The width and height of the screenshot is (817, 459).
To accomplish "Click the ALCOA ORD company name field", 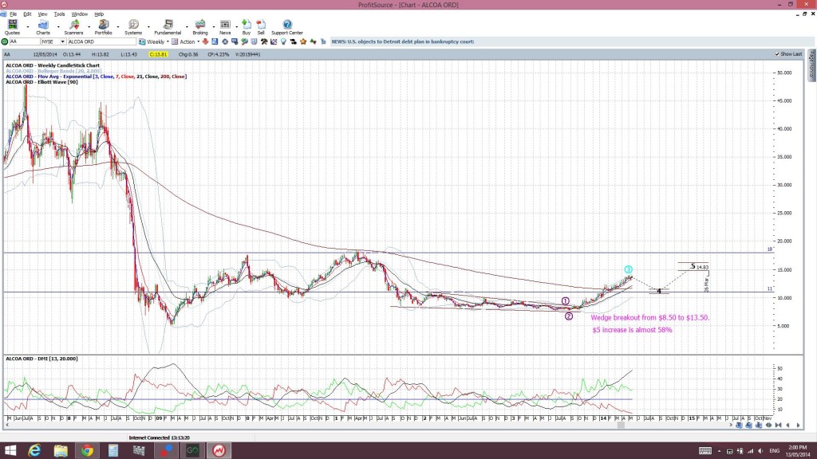I will [101, 41].
